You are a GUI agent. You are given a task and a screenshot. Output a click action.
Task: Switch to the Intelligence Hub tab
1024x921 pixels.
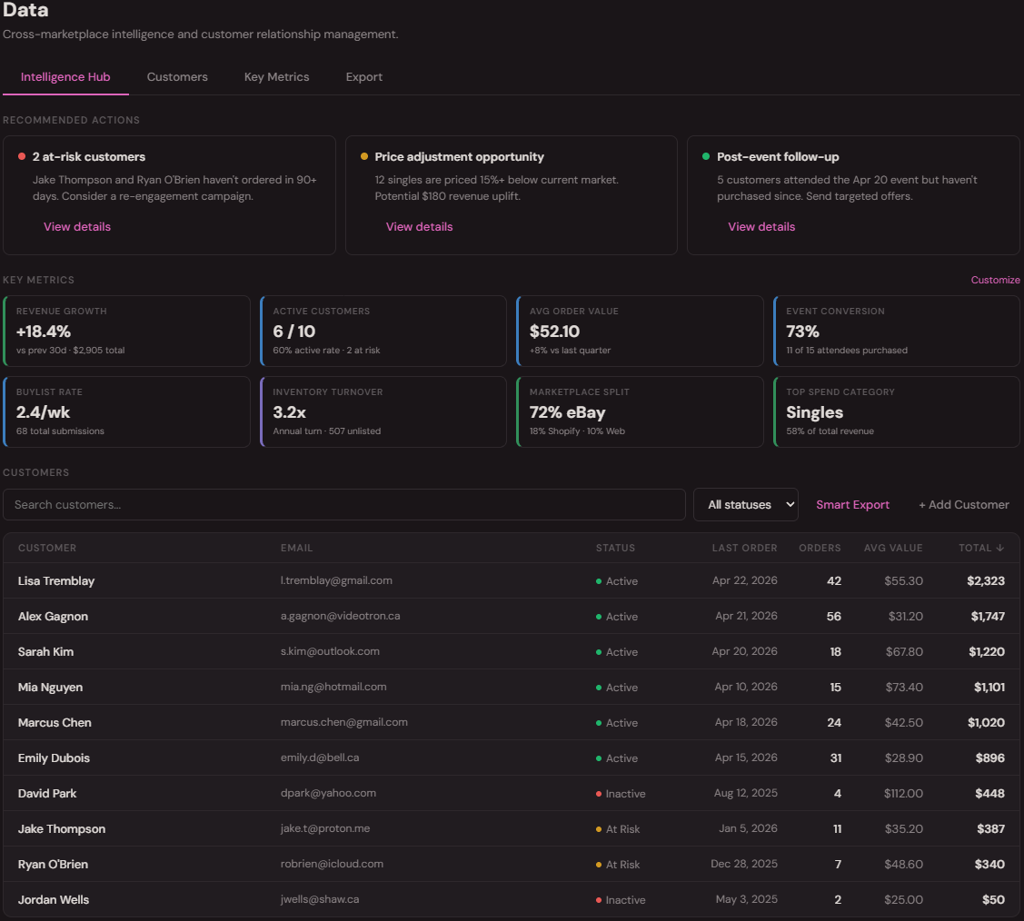tap(65, 77)
